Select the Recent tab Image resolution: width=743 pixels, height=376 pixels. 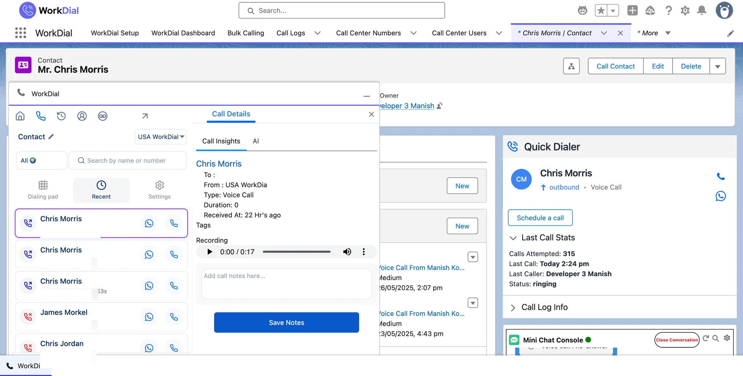tap(101, 190)
